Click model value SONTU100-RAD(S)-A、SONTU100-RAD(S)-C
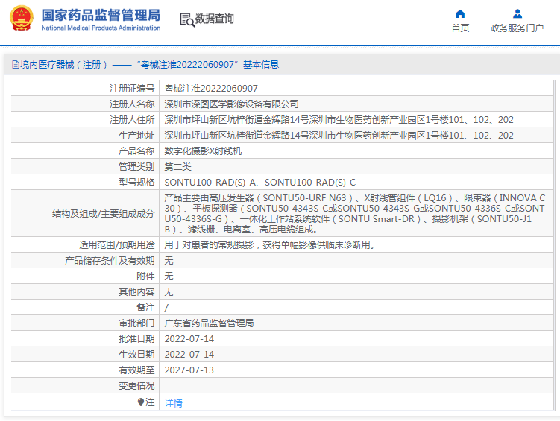 tap(260, 183)
